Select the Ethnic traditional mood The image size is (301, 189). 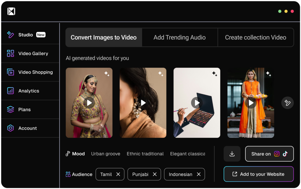coord(145,154)
